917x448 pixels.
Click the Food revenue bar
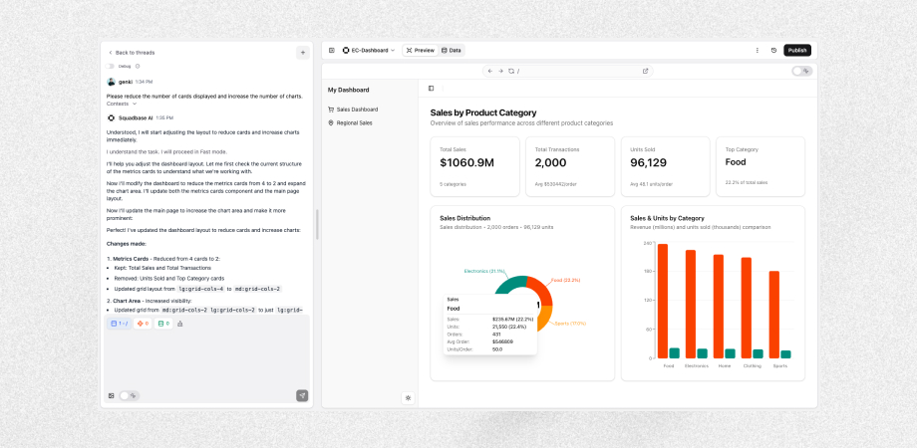tap(662, 301)
